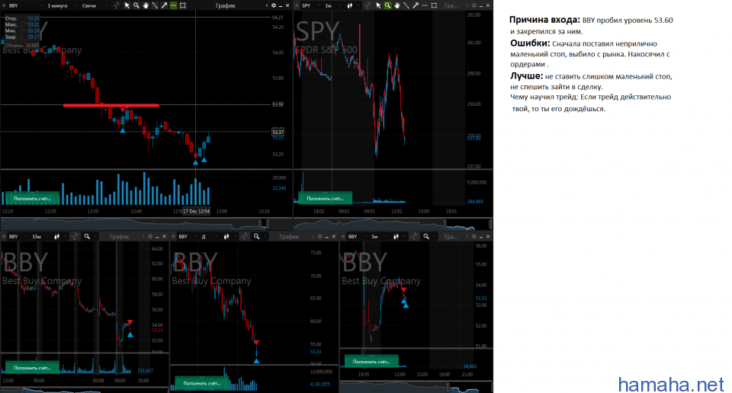Select the trend line tool in SPY chart
The width and height of the screenshot is (732, 393).
click(406, 5)
